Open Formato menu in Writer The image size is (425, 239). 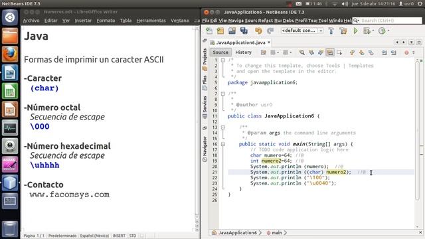(x=106, y=21)
